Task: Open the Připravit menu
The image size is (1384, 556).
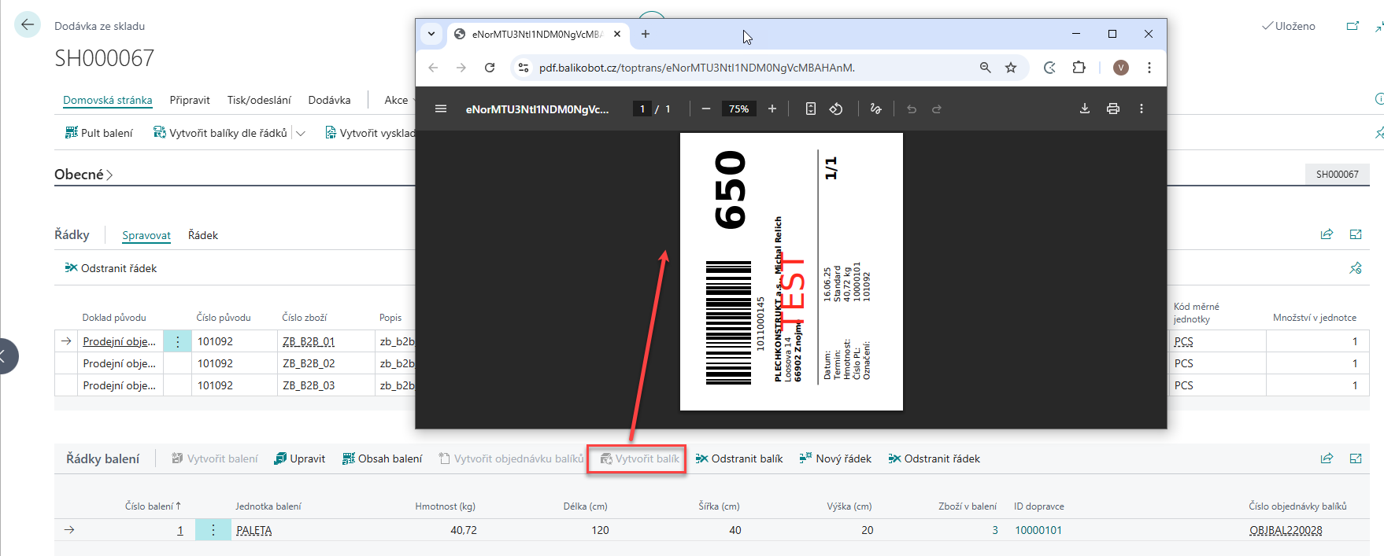Action: (190, 100)
